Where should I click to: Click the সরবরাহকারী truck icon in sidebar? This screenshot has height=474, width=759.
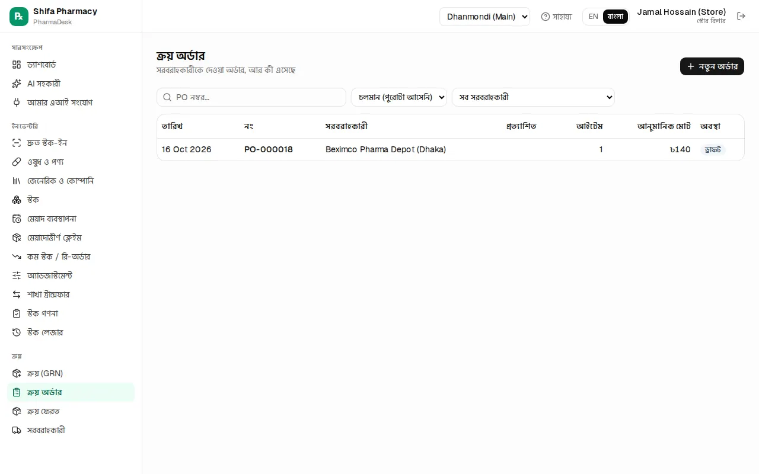click(x=17, y=430)
